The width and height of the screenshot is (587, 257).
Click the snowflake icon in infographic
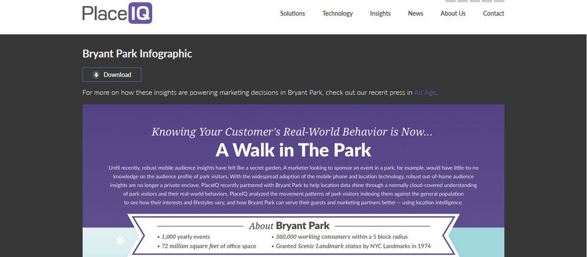[x=120, y=241]
